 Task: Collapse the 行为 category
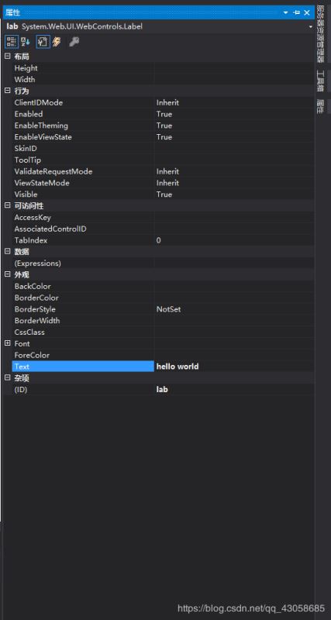8,91
